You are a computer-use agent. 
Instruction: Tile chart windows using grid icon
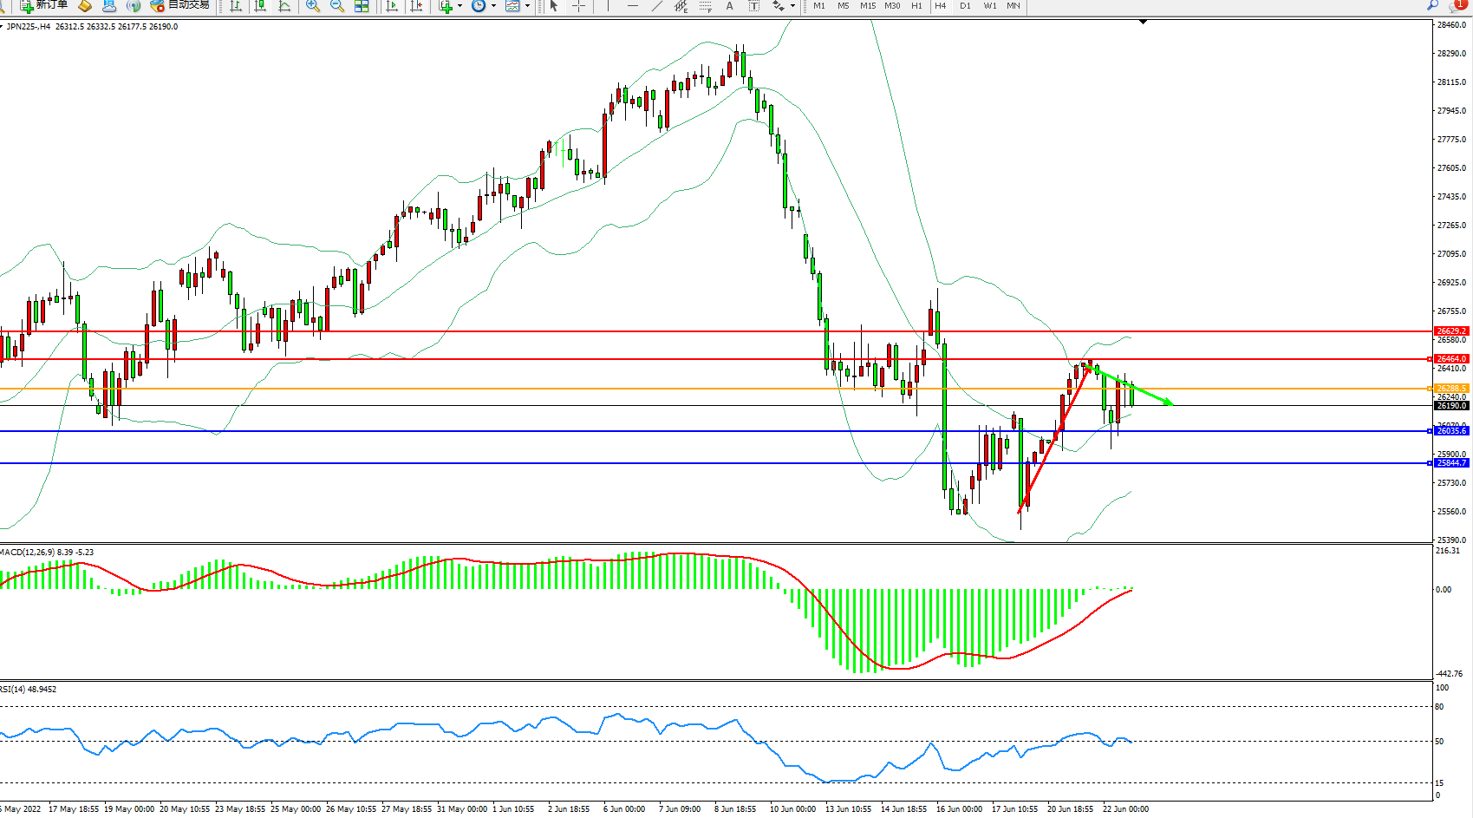(x=362, y=6)
